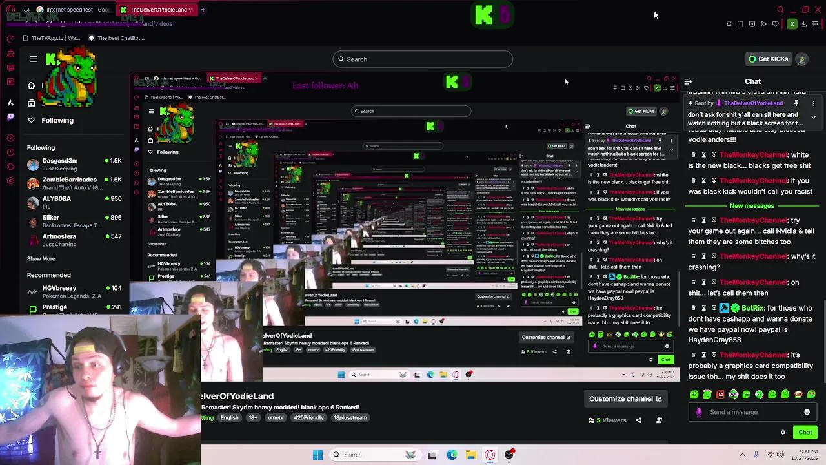The image size is (826, 465).
Task: Open HGVbreezy recommended channel
Action: coord(74,292)
